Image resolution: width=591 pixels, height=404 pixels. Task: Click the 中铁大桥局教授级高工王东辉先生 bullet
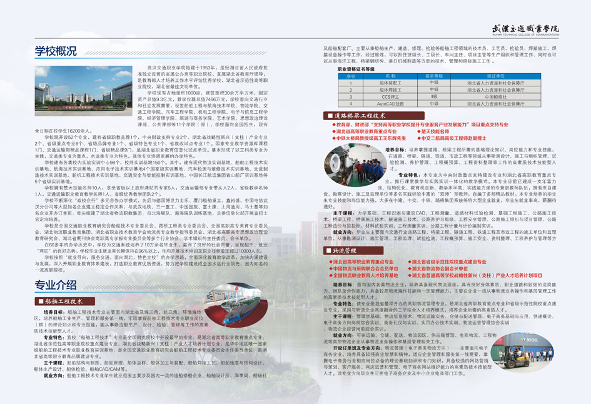pos(369,138)
